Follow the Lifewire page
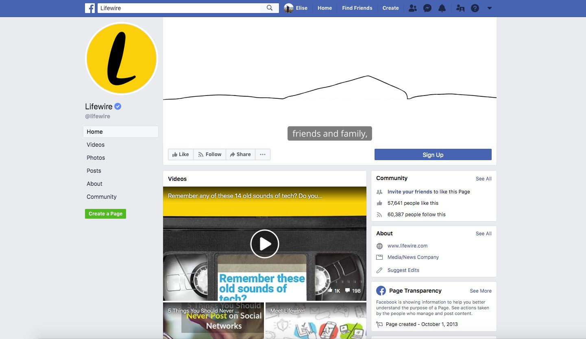 209,154
